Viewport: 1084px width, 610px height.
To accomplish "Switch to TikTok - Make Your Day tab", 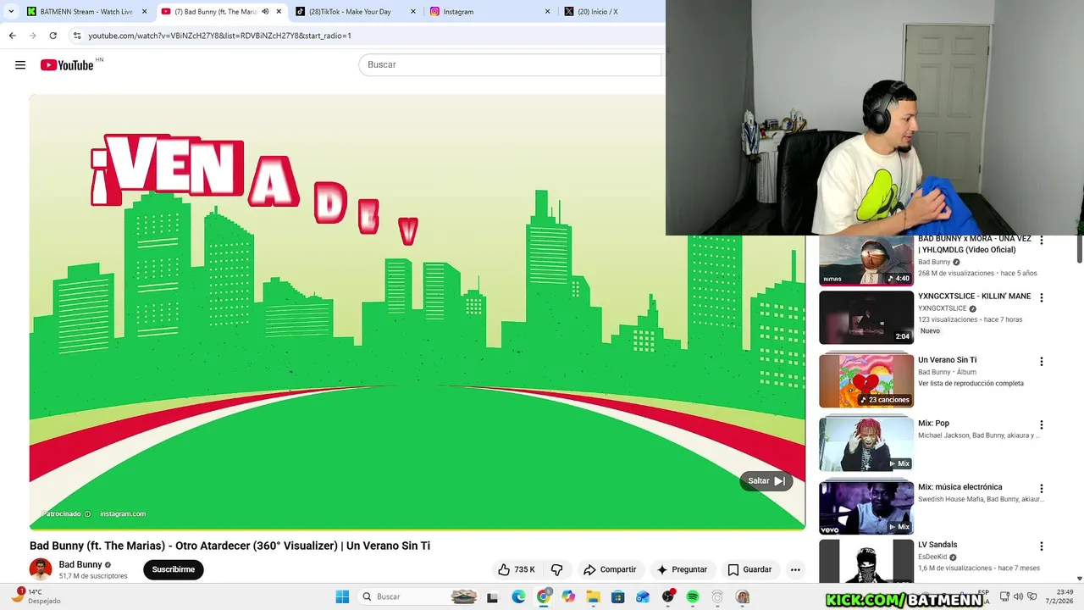I will [x=356, y=12].
